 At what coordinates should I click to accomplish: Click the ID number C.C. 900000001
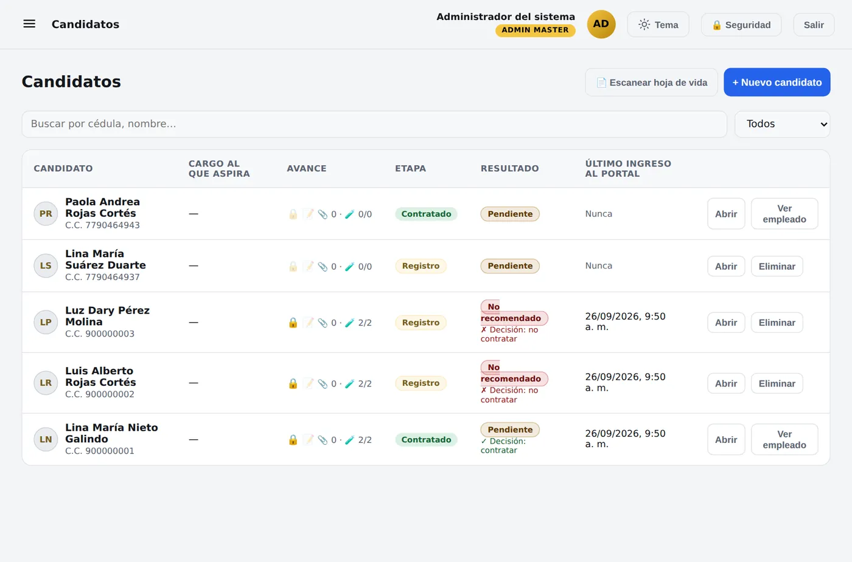click(100, 451)
